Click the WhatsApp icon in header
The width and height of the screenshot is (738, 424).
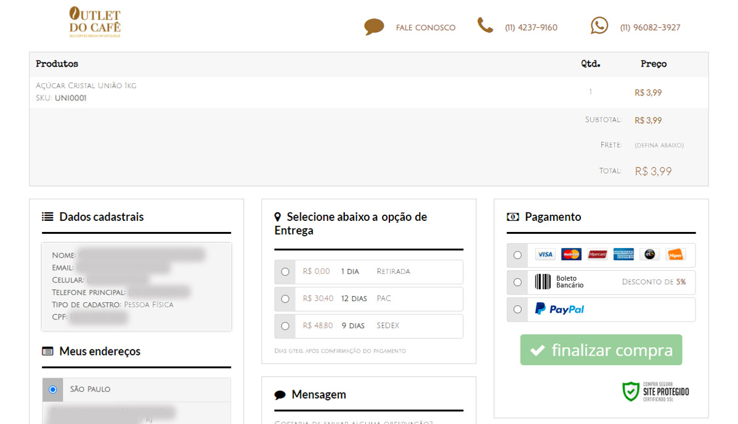[599, 26]
